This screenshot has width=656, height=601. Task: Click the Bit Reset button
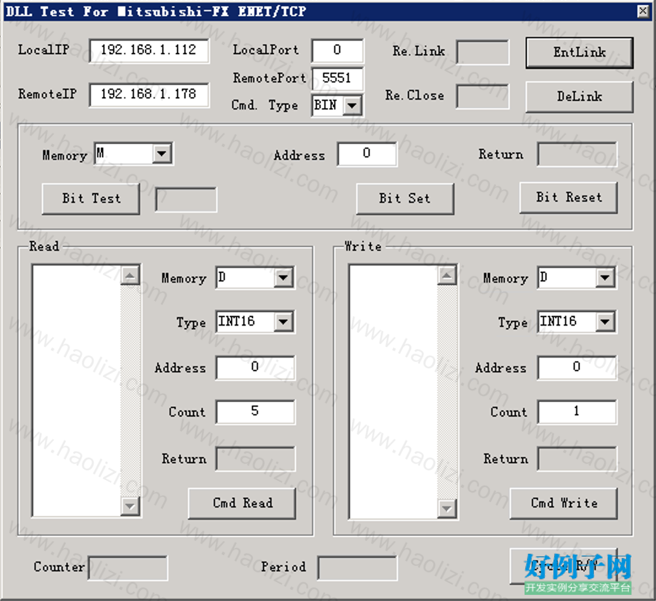click(x=569, y=197)
